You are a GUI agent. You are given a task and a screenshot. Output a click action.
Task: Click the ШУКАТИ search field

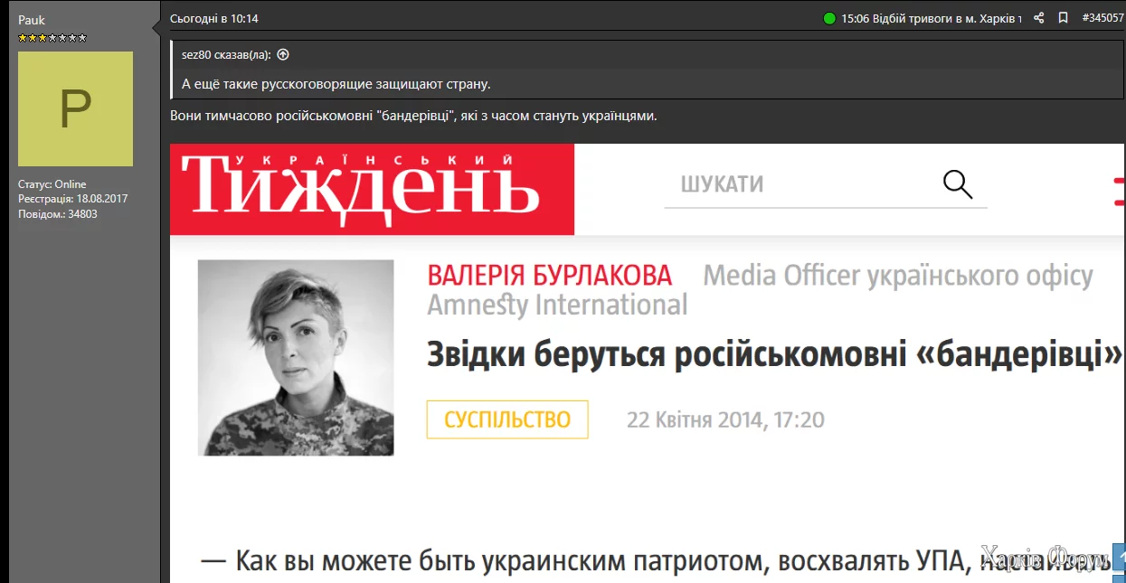pos(825,184)
